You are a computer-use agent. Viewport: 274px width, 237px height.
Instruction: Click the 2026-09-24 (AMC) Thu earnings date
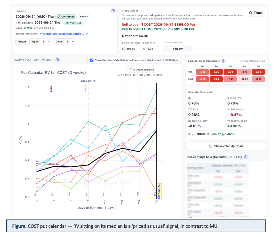coord(35,17)
